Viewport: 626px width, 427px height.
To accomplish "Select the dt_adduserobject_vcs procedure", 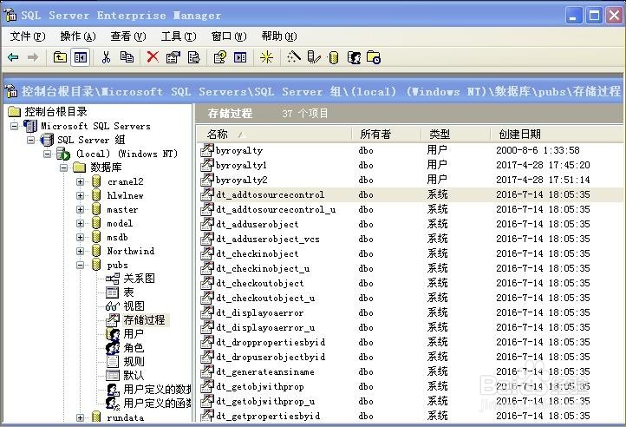I will coord(268,239).
